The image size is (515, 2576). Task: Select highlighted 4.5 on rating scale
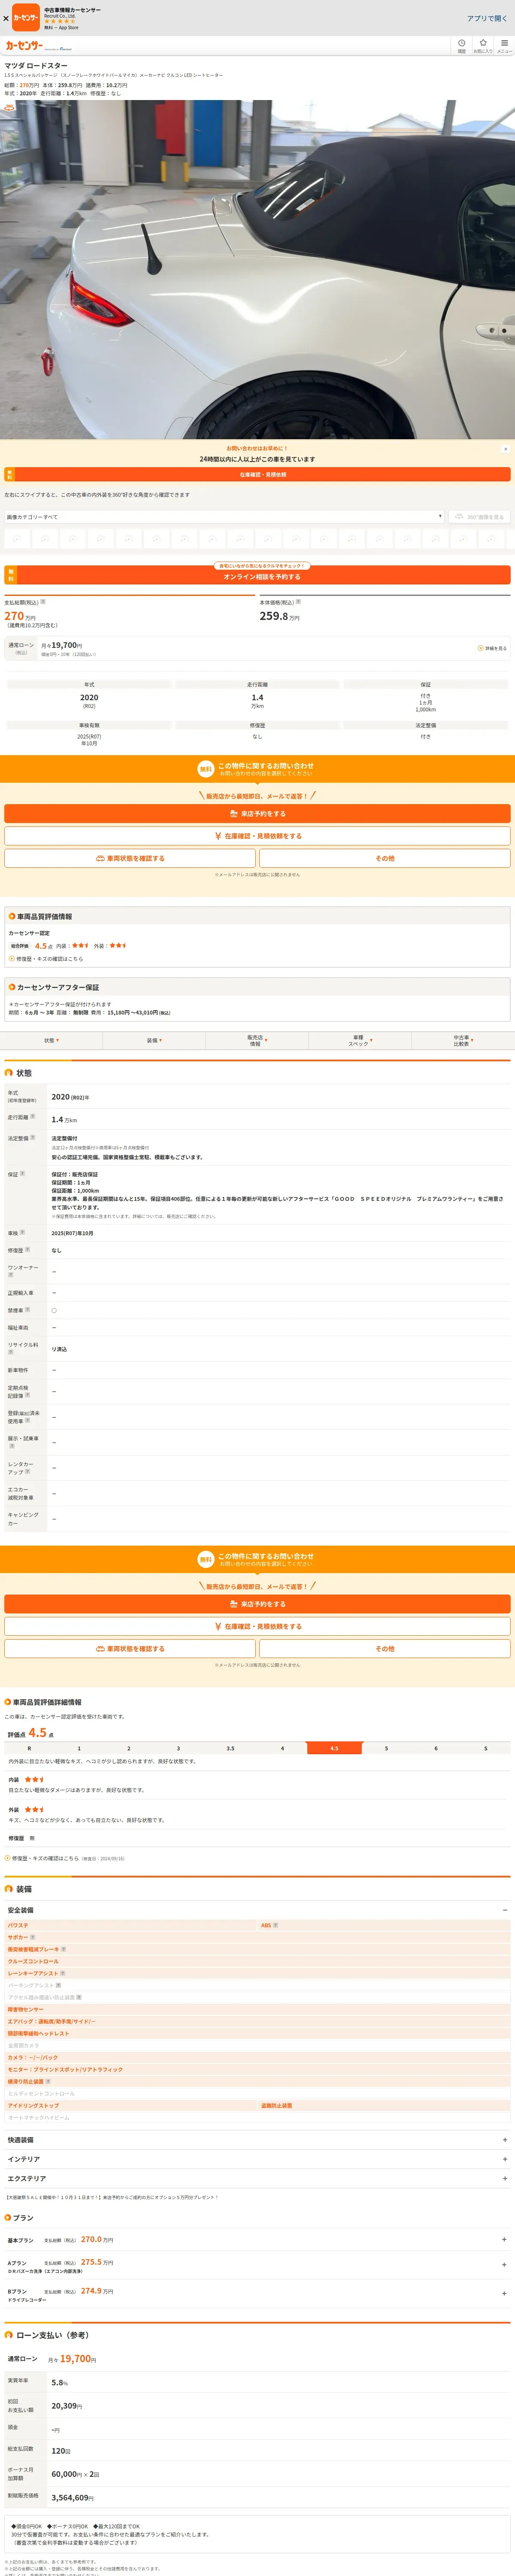click(334, 1748)
